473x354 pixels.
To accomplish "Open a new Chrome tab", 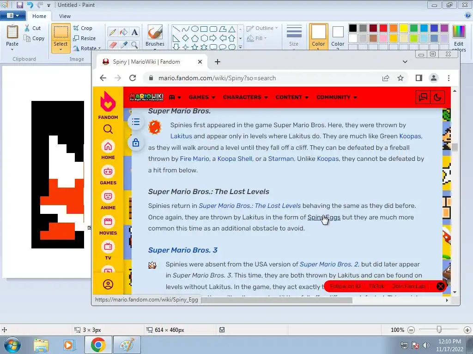I will [217, 62].
